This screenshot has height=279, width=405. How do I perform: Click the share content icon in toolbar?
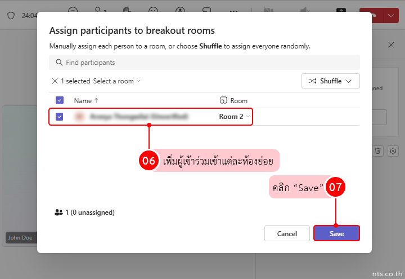coord(341,11)
